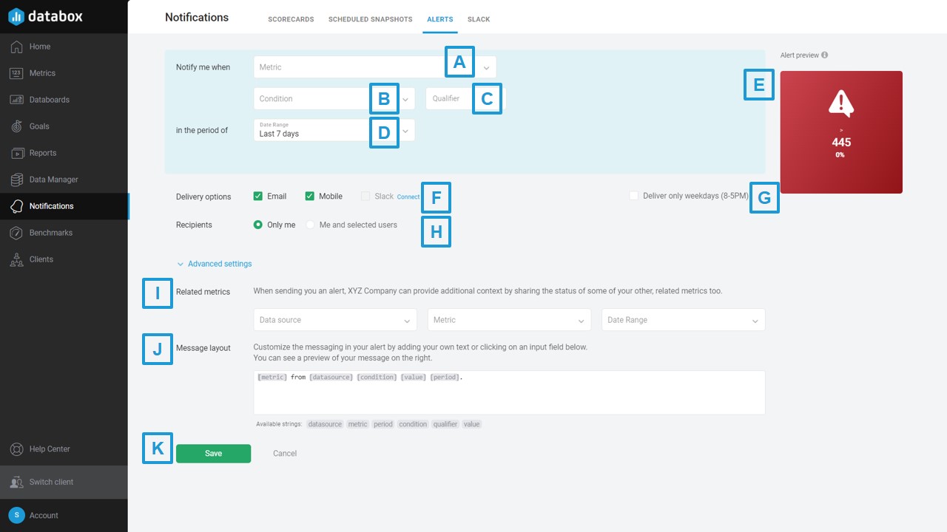The image size is (947, 532).
Task: Open the Condition dropdown
Action: tap(334, 99)
